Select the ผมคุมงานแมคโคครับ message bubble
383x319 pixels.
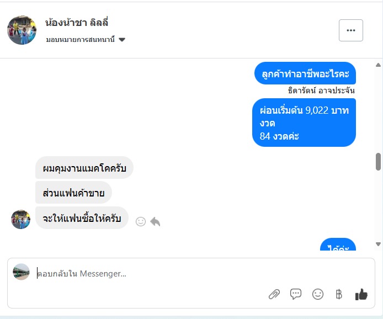[84, 168]
